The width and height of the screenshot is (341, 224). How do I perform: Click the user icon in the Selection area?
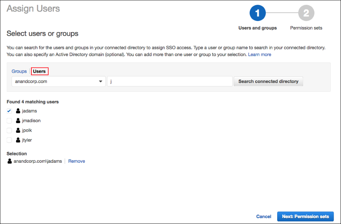[x=9, y=161]
